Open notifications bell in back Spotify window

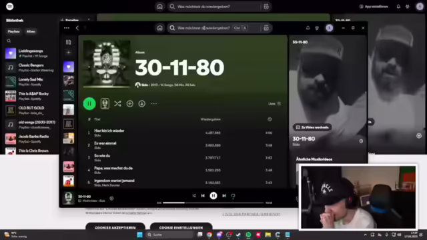point(398,6)
